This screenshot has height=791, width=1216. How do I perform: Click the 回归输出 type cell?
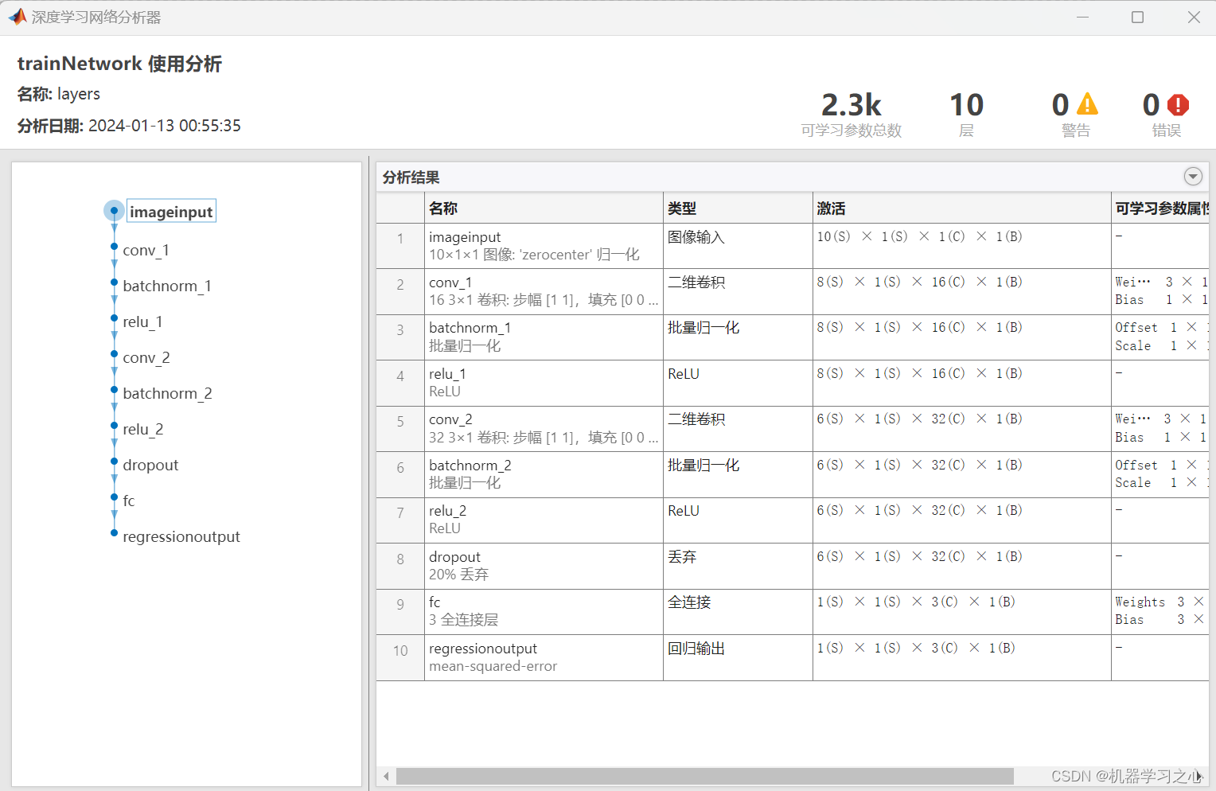[x=738, y=657]
